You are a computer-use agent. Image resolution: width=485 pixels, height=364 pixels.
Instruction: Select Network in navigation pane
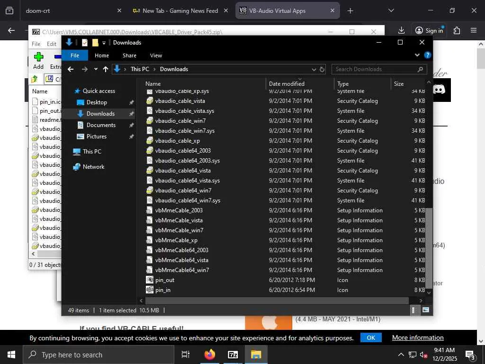[93, 166]
